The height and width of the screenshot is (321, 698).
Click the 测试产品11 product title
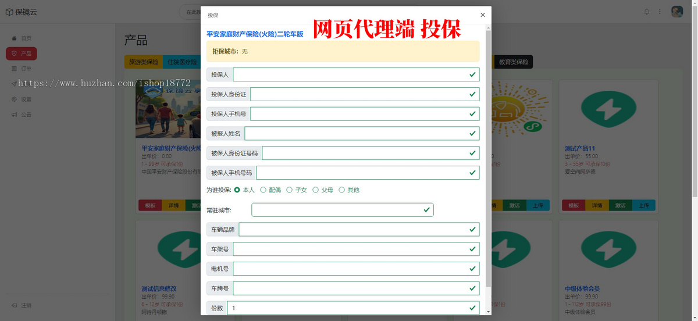[x=580, y=149]
